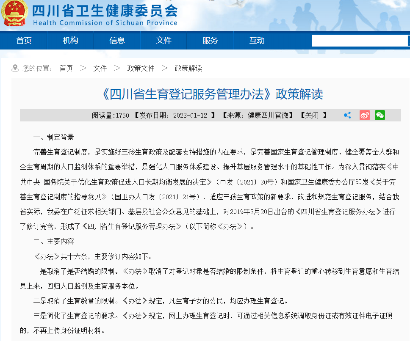
Task: Go to 政策文件 in the breadcrumb
Action: click(x=141, y=69)
